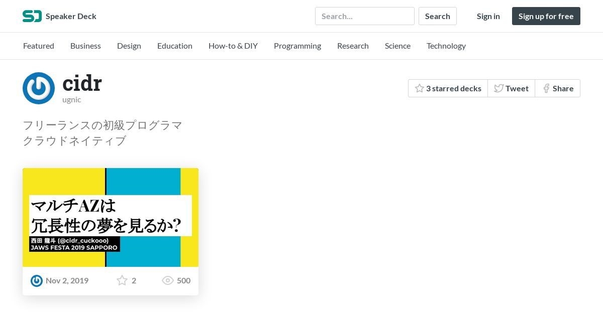The image size is (603, 316).
Task: Open the Business category
Action: [x=85, y=46]
